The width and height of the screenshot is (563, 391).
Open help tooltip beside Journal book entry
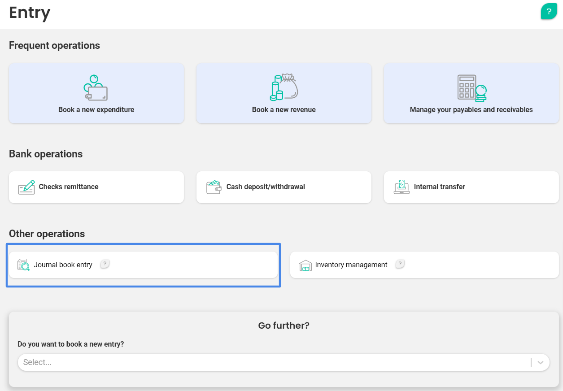tap(105, 264)
